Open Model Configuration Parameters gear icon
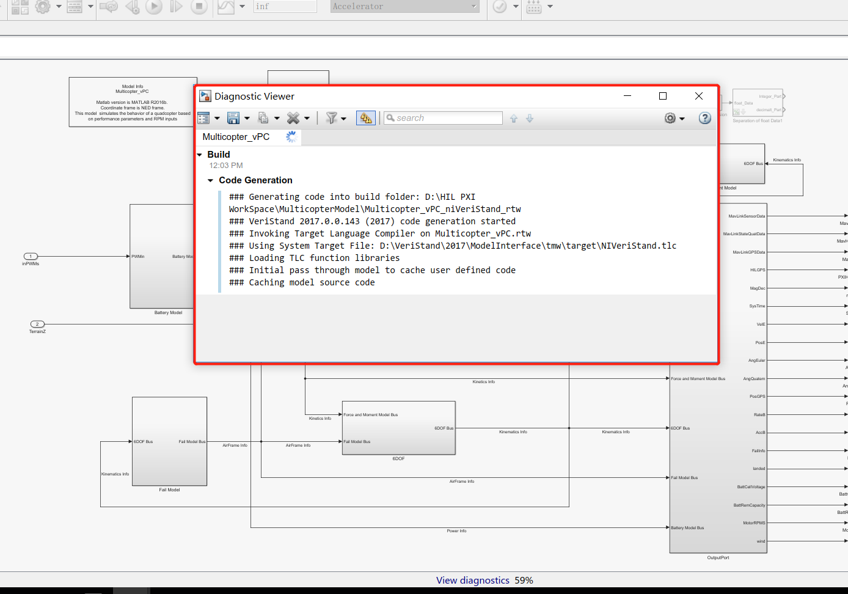 point(43,7)
